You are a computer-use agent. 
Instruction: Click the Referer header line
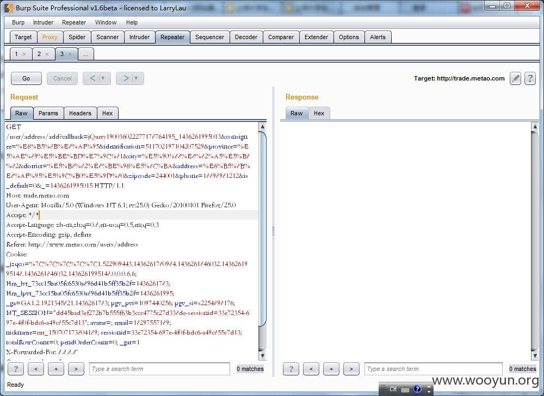(x=72, y=244)
